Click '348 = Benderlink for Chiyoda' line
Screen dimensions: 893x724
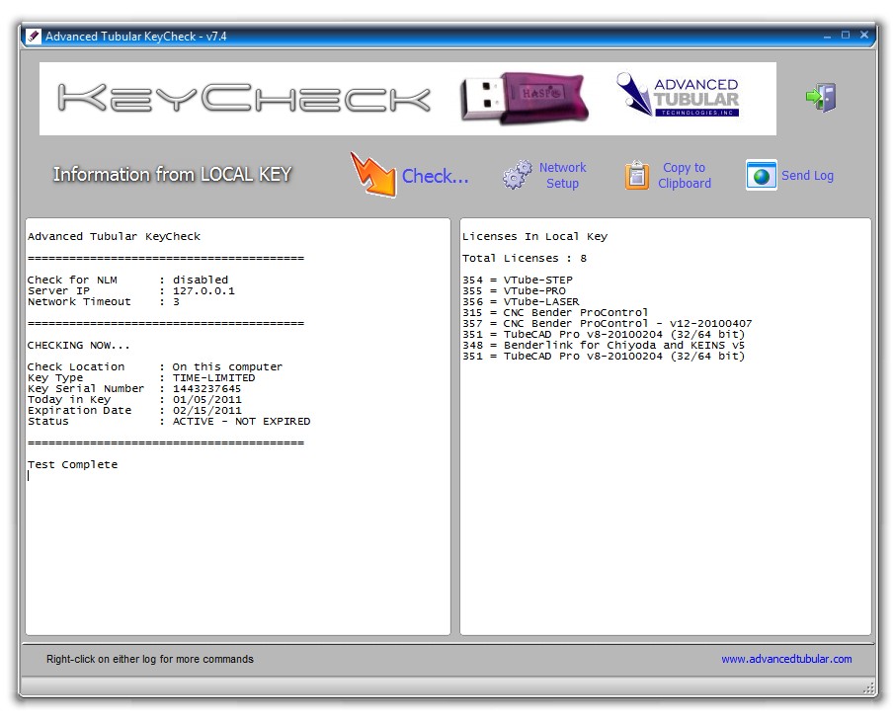[x=604, y=345]
